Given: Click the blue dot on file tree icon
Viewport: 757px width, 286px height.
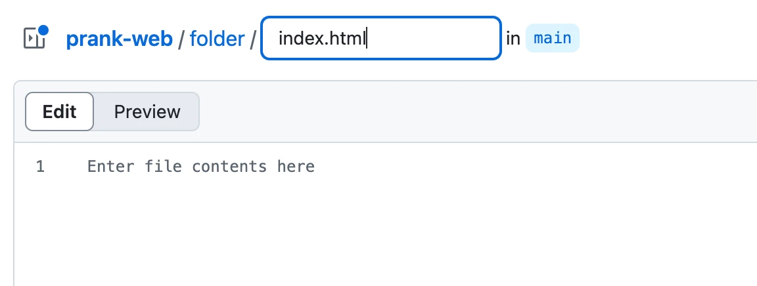Looking at the screenshot, I should (43, 30).
